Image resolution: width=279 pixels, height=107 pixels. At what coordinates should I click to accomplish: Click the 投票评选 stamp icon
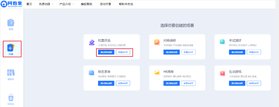click(x=92, y=43)
